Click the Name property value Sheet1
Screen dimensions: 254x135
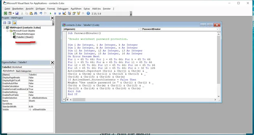click(41, 101)
